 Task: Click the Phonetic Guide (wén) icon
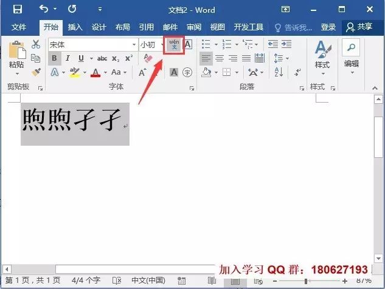pyautogui.click(x=175, y=45)
